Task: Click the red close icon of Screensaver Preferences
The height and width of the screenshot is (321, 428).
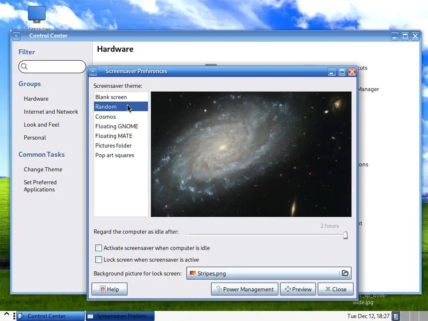Action: pos(352,72)
